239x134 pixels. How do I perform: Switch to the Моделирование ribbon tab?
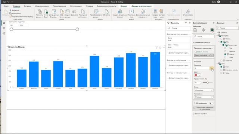click(42, 6)
